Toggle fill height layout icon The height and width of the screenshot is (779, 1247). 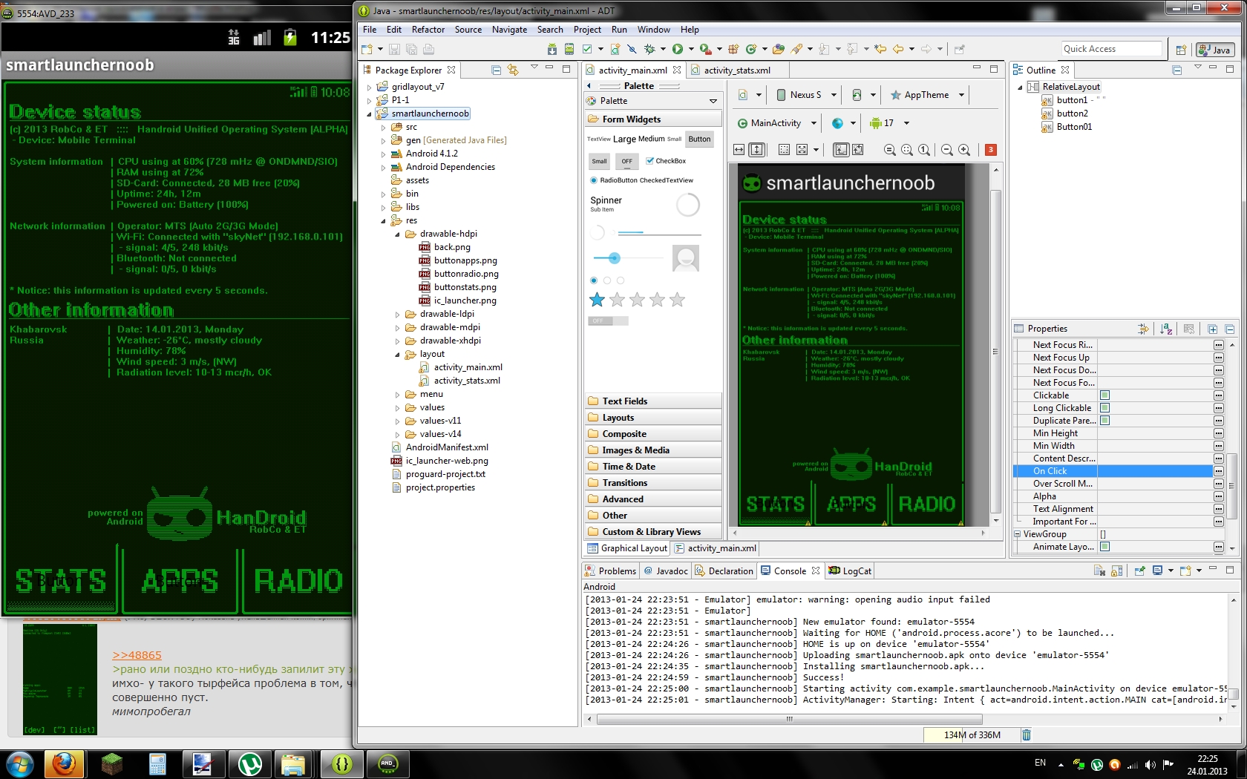click(756, 150)
